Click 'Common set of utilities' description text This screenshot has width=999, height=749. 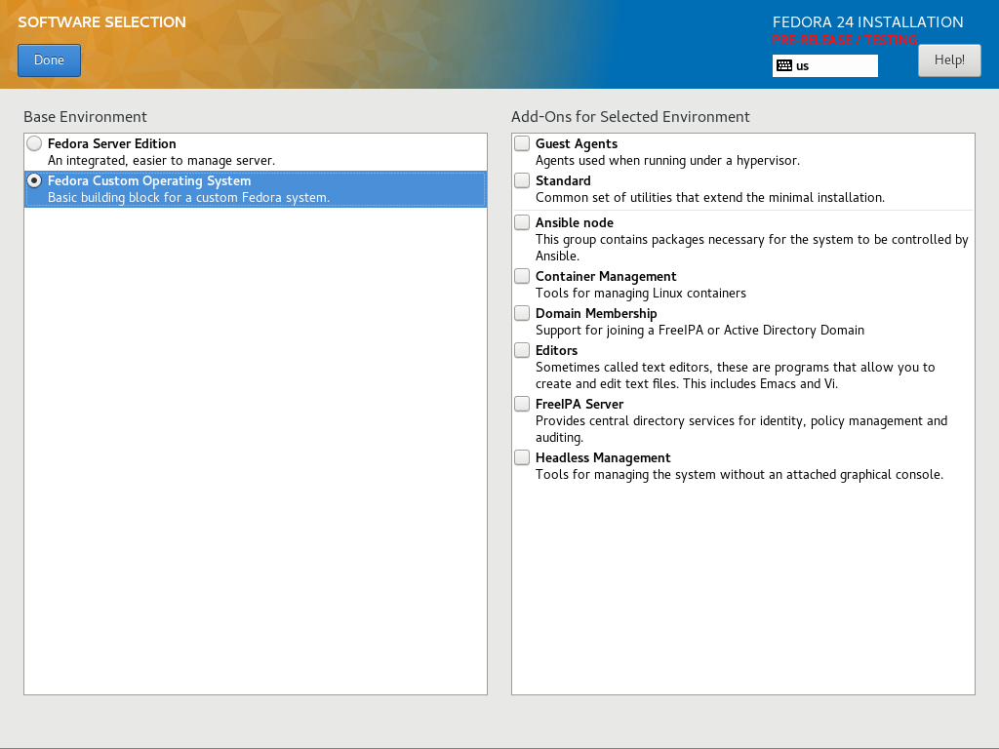(x=710, y=197)
